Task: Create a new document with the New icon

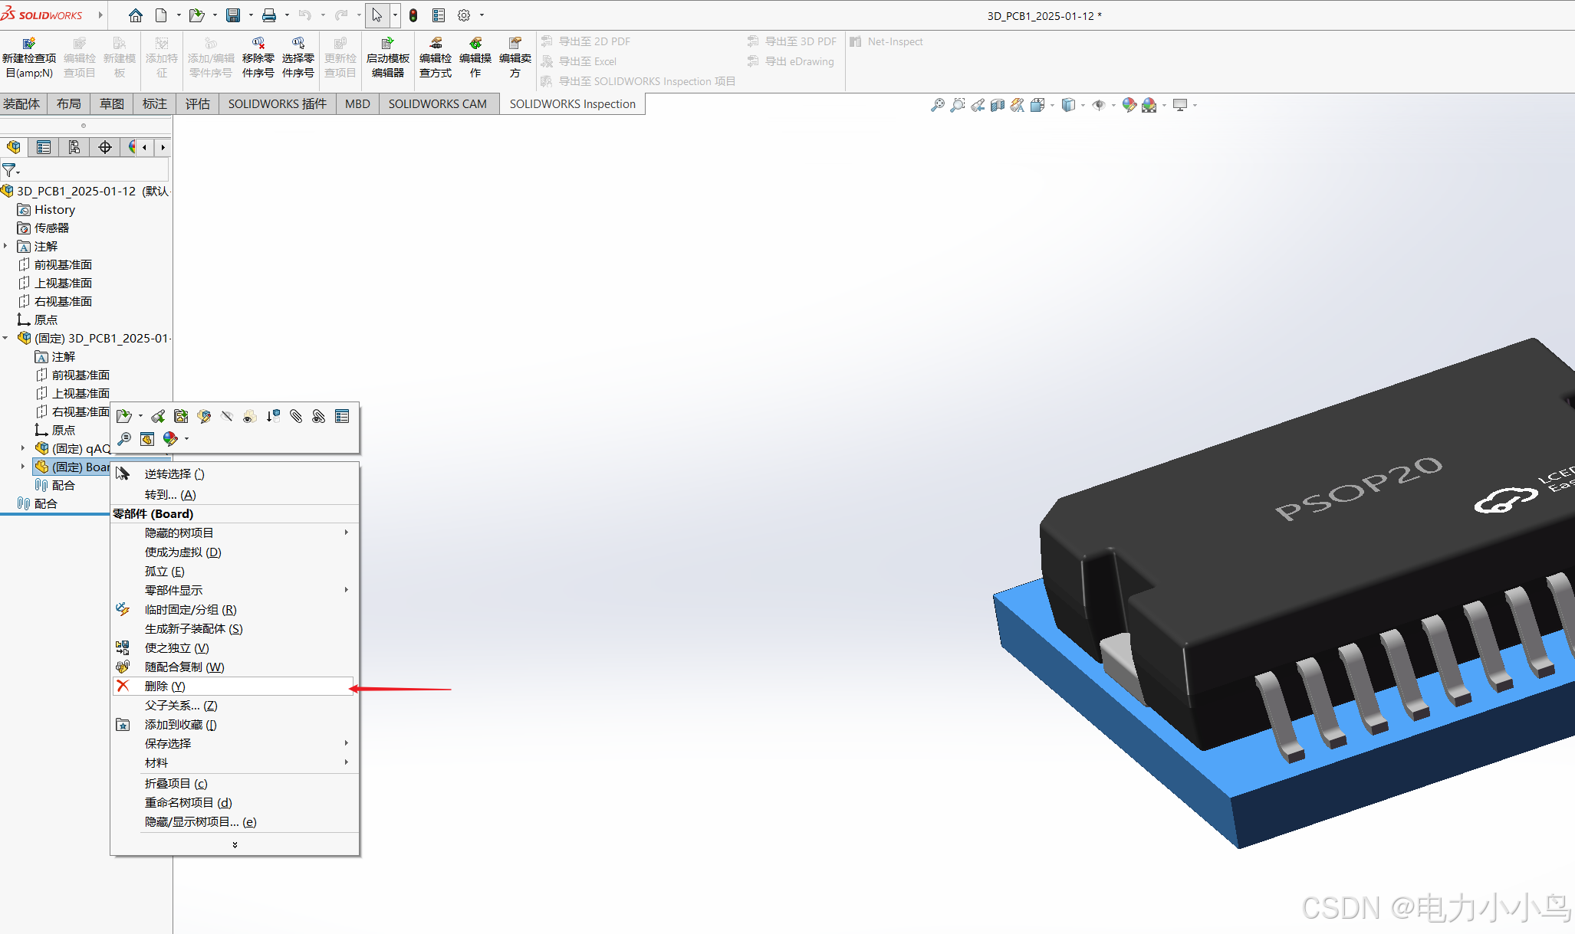Action: [x=161, y=15]
